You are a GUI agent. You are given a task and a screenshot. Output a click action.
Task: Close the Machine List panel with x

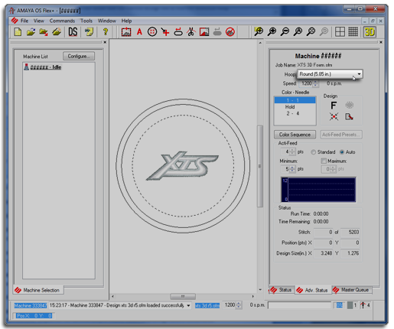[105, 42]
